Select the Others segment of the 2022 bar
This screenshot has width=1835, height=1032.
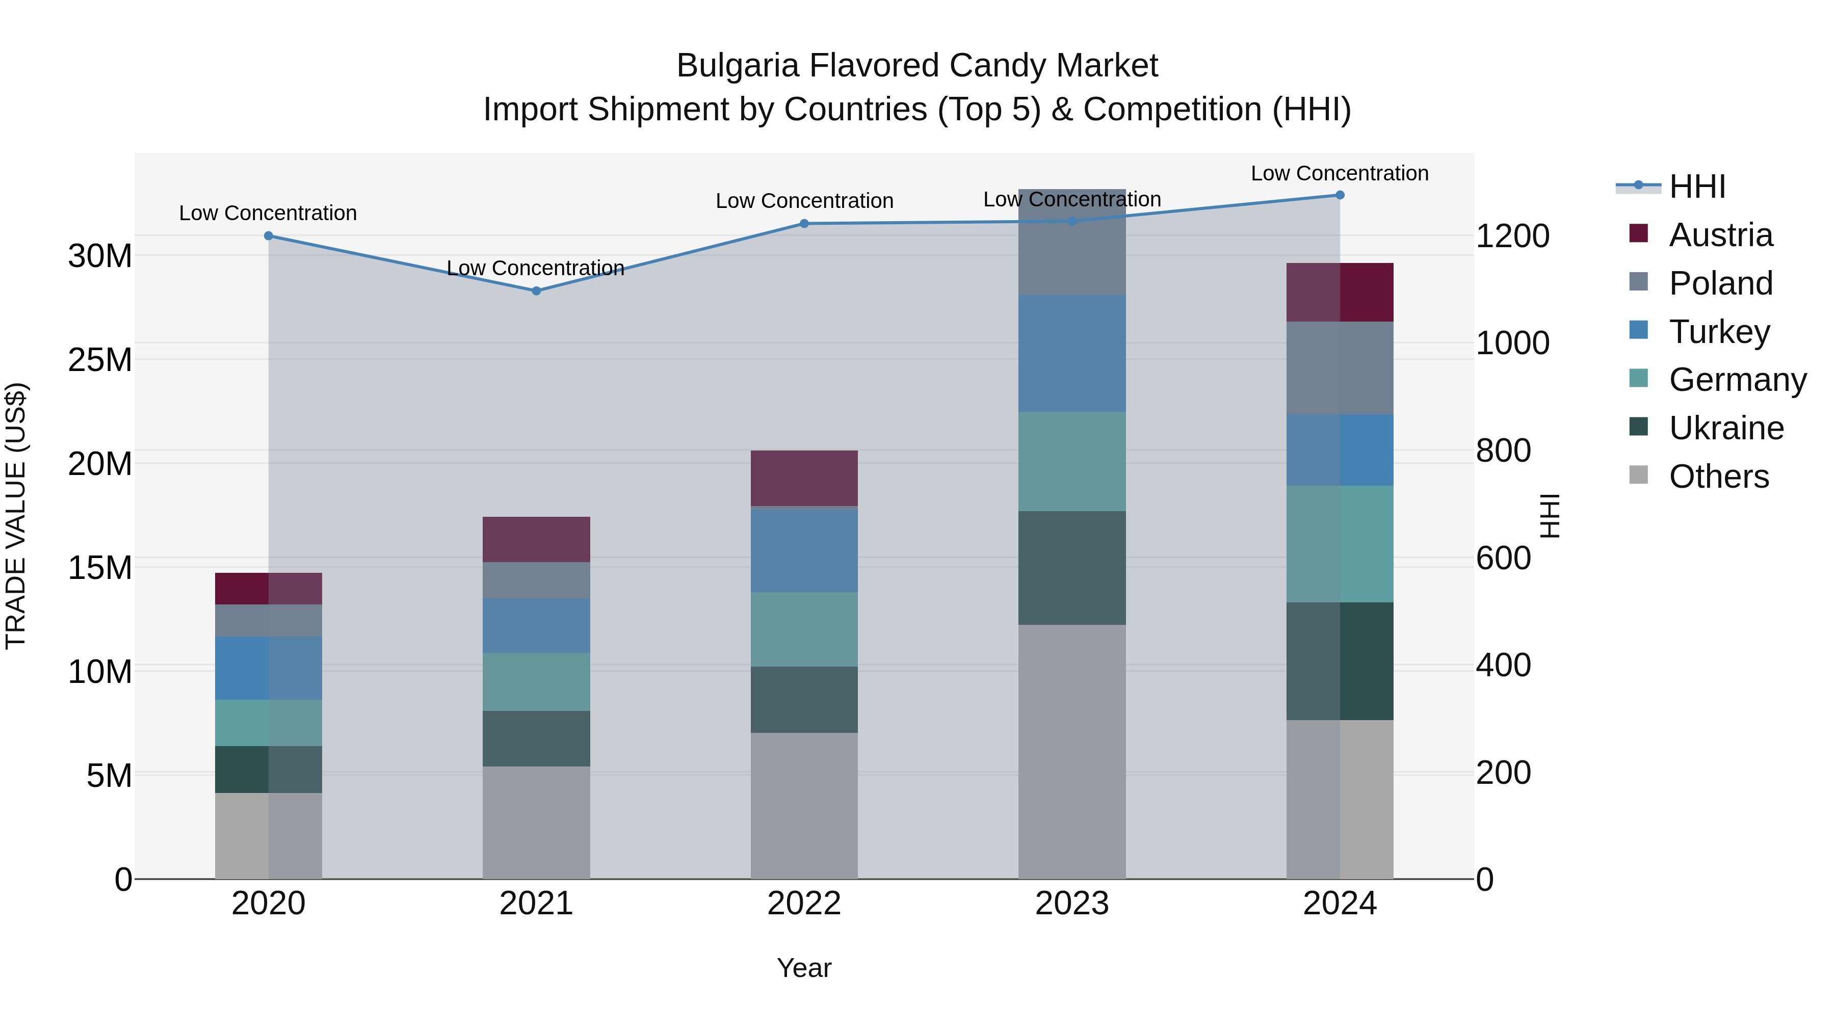coord(804,806)
